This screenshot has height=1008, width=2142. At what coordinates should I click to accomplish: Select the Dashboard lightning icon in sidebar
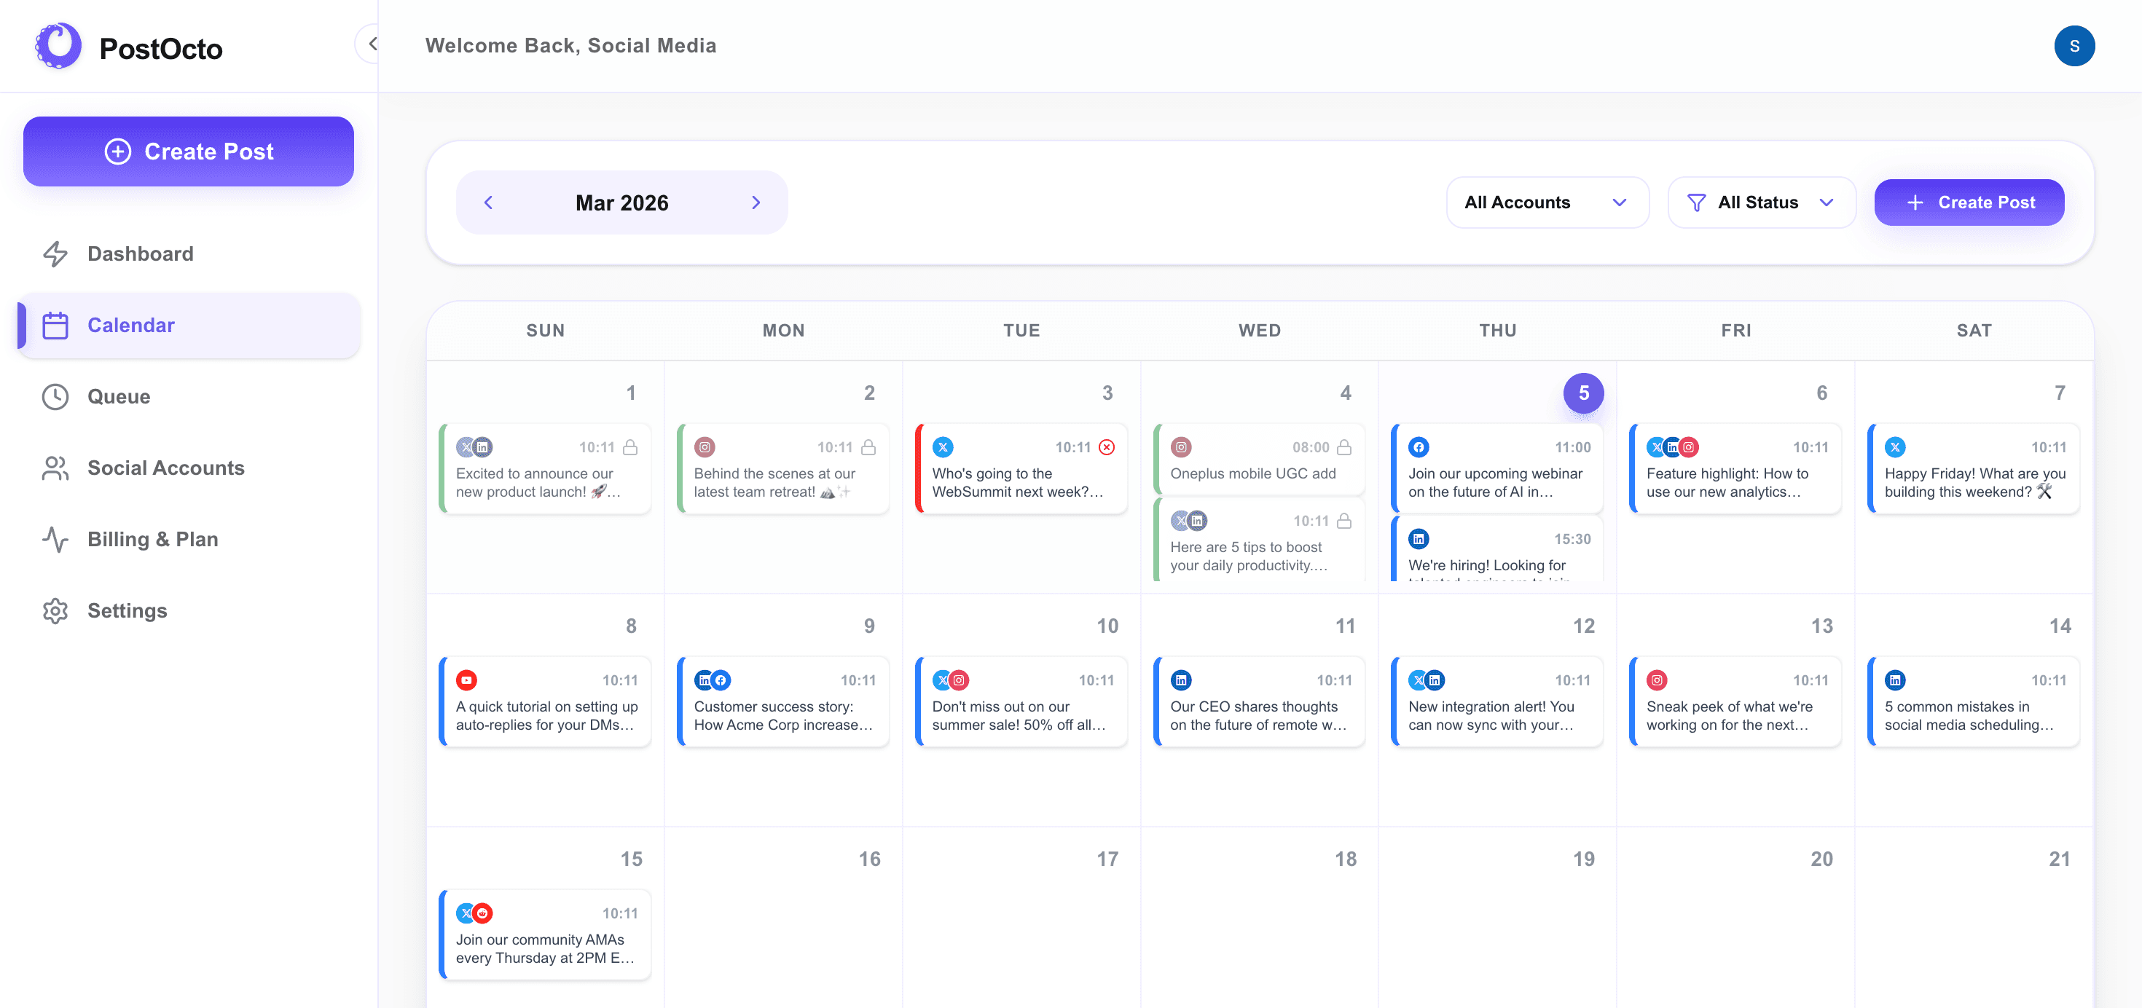click(x=55, y=253)
